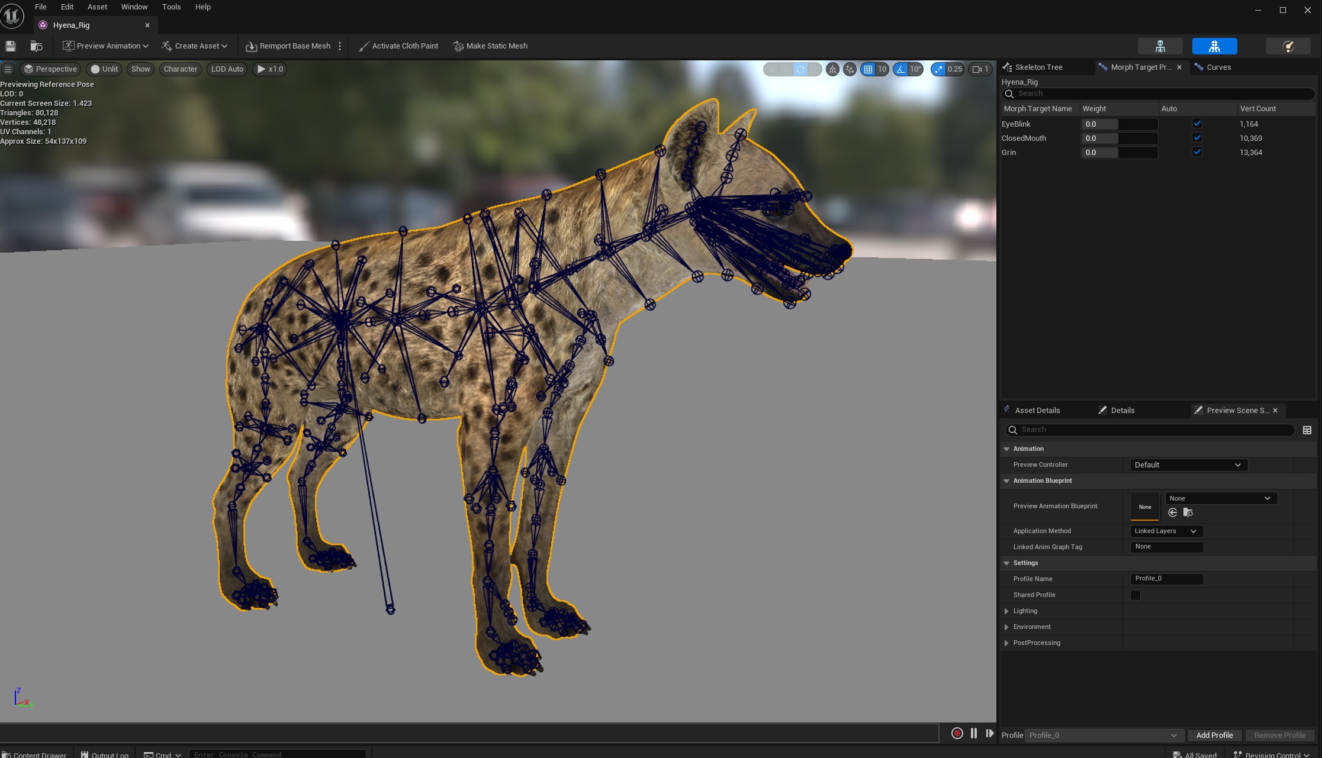Switch to the Curves tab
Image resolution: width=1322 pixels, height=758 pixels.
pyautogui.click(x=1218, y=67)
